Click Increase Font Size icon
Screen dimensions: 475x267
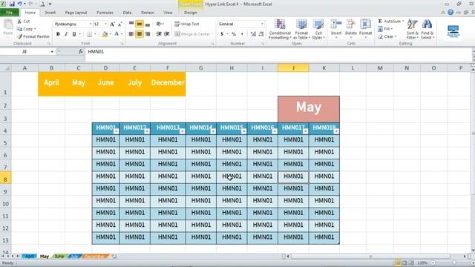(112, 24)
